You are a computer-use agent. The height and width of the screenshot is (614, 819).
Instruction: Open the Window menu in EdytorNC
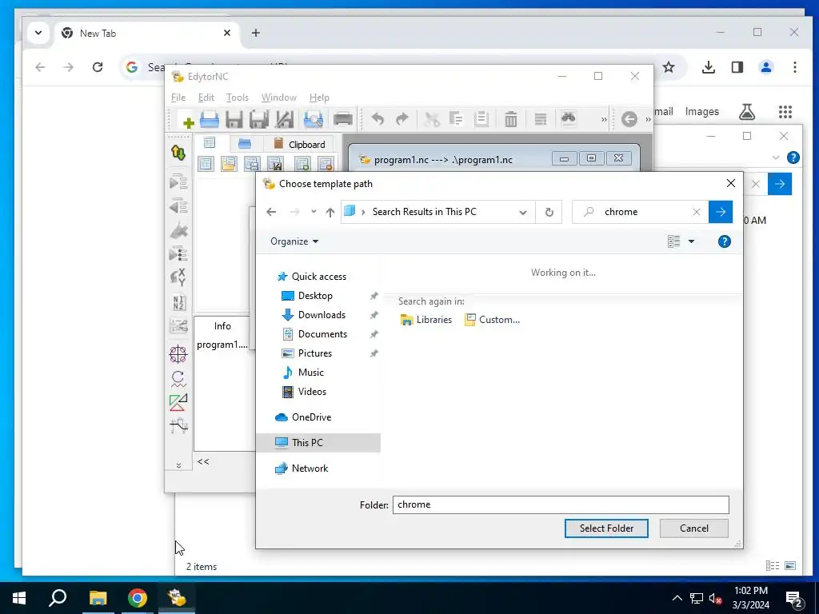(x=279, y=98)
